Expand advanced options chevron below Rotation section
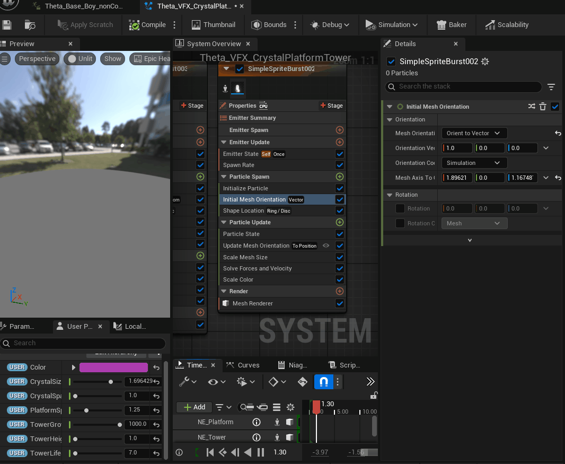Viewport: 565px width, 464px height. [x=470, y=240]
